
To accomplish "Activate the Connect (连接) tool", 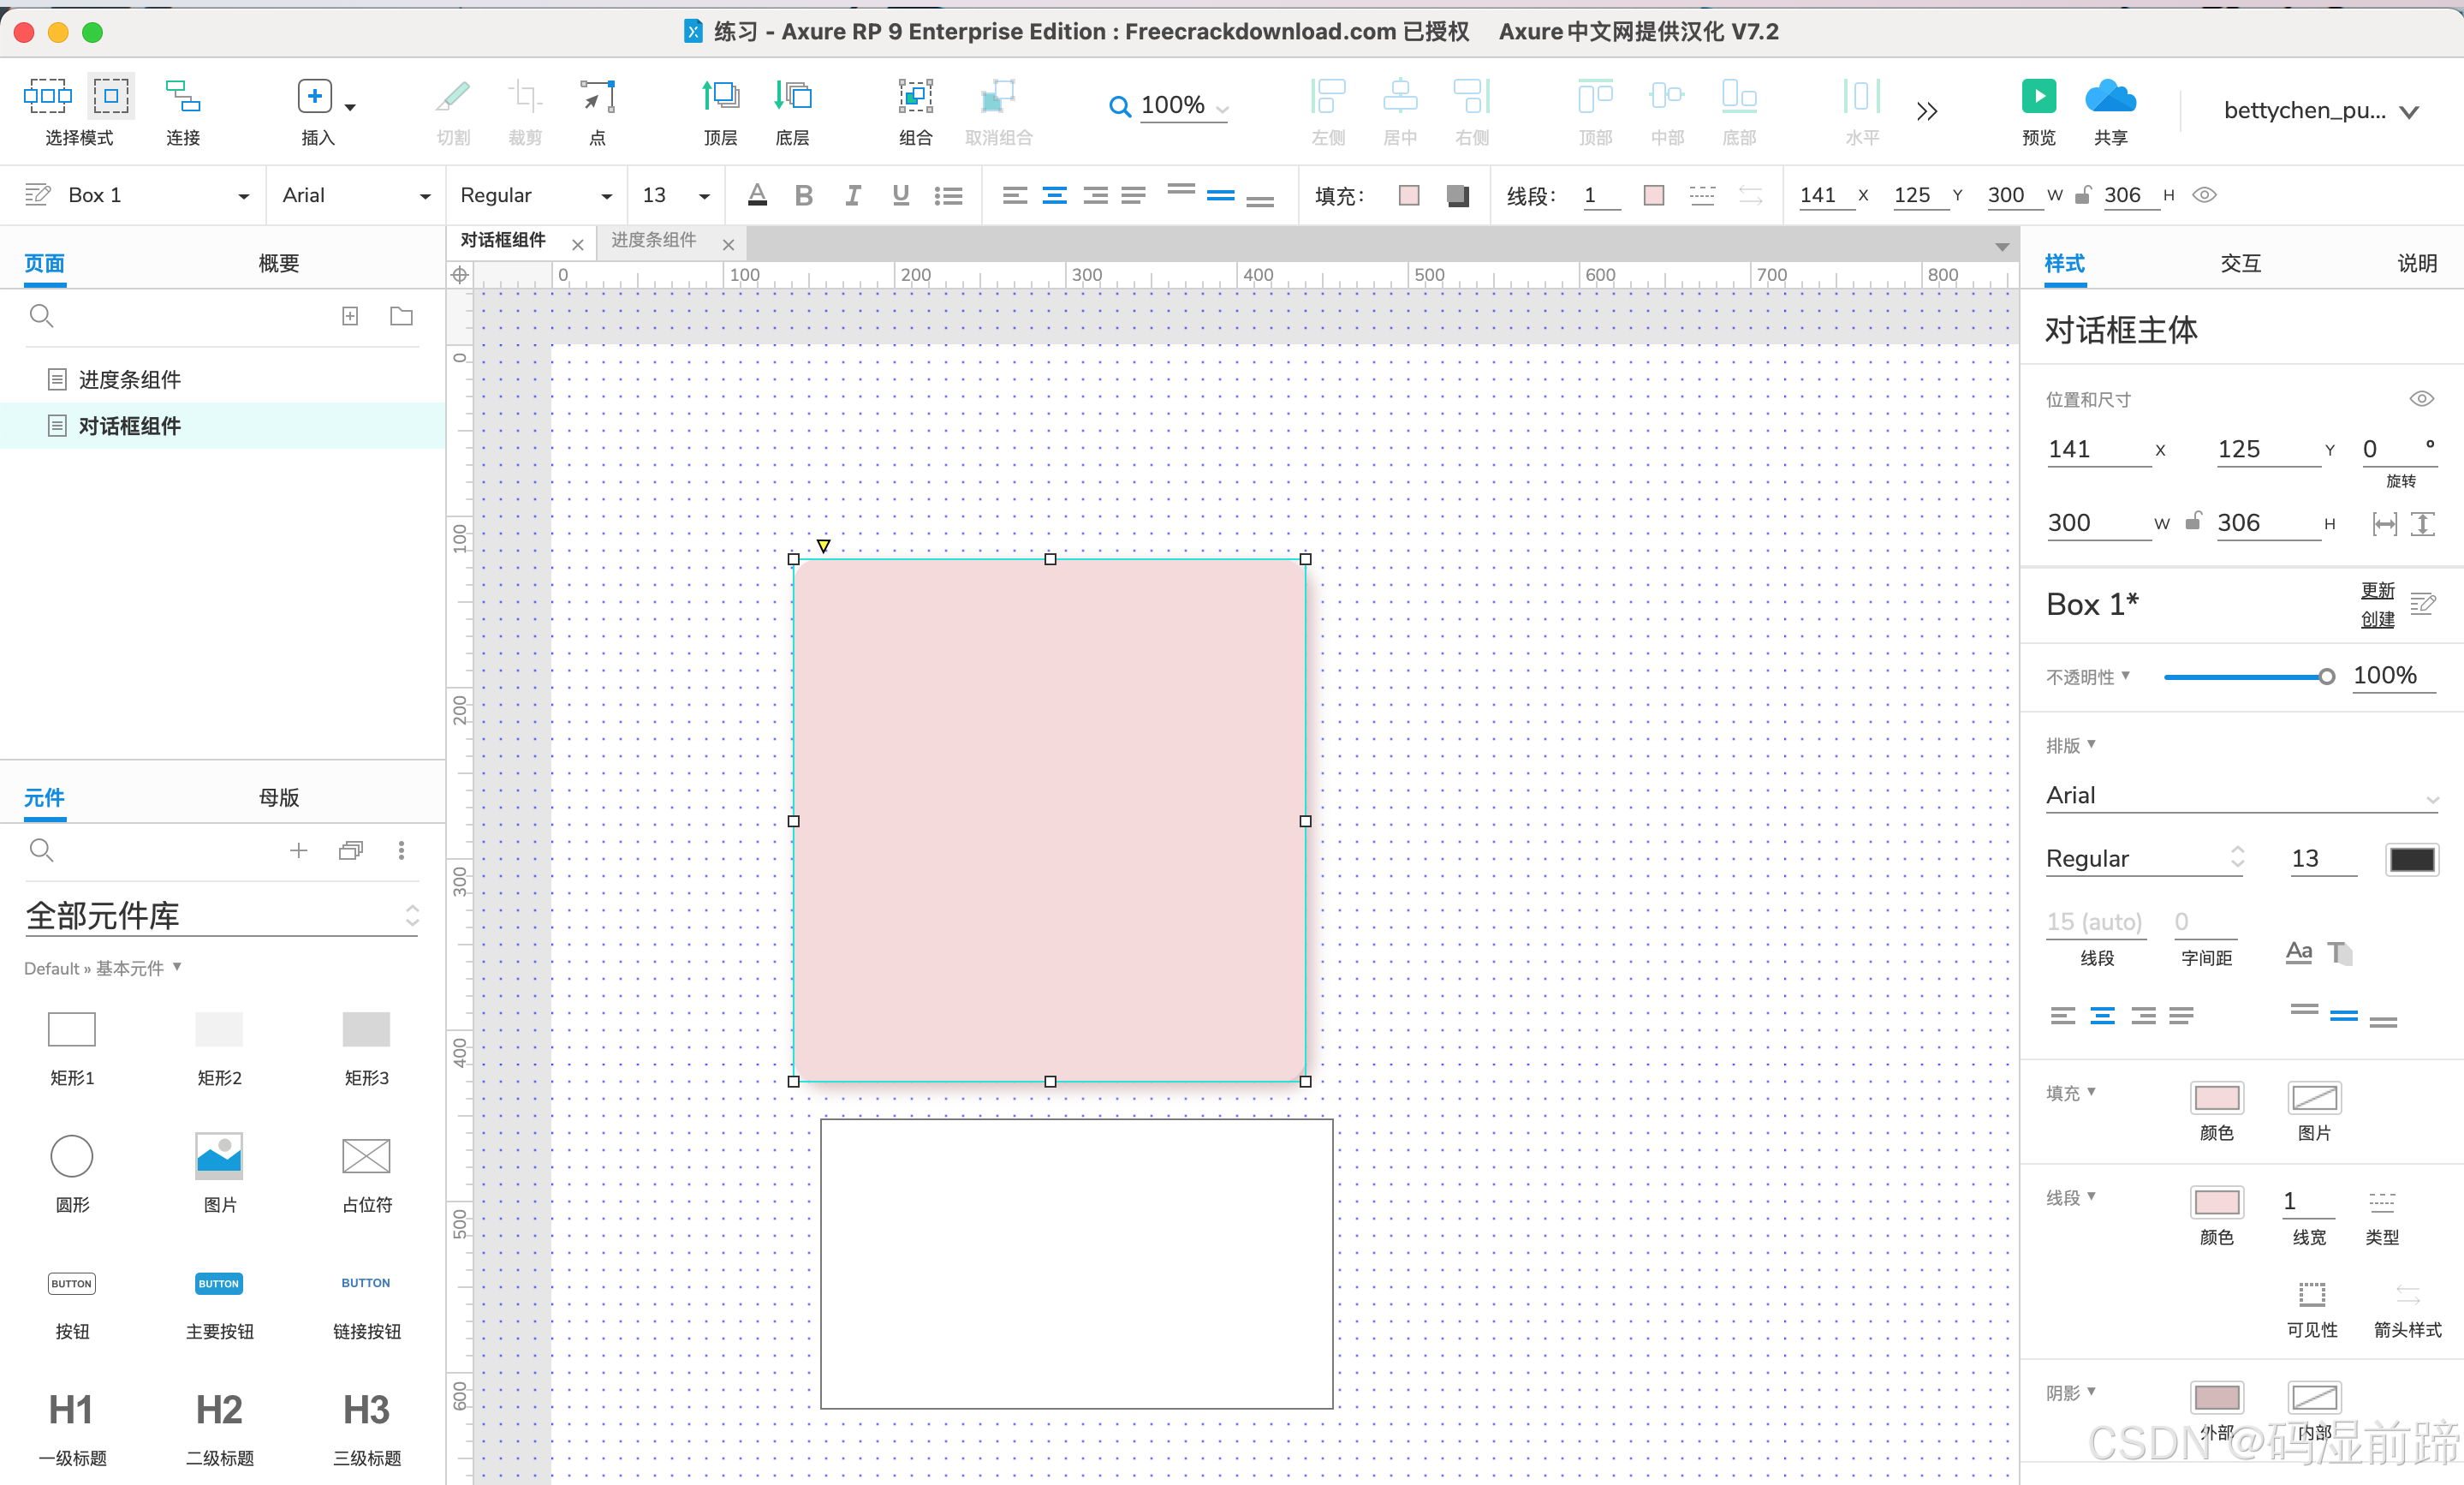I will [x=183, y=97].
